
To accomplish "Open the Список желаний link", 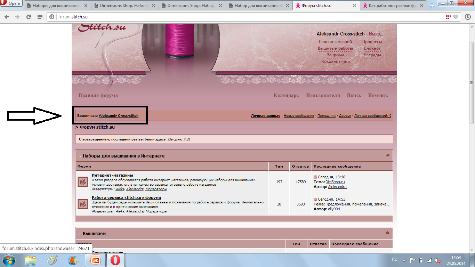I will click(335, 42).
